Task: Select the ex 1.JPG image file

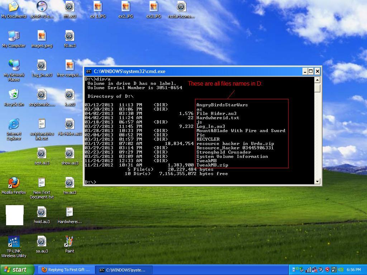Action: point(98,9)
